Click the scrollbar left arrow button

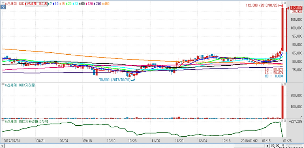coord(2,146)
